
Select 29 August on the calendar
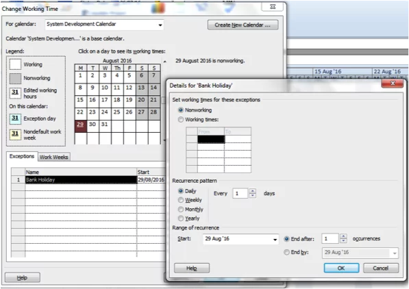coord(80,126)
